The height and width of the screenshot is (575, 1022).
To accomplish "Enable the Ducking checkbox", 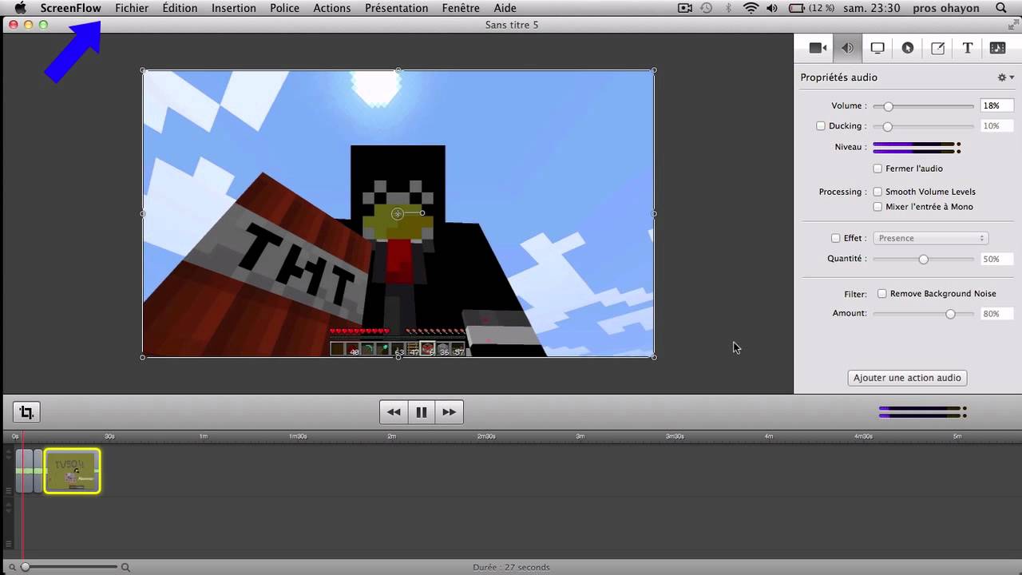I will coord(821,126).
